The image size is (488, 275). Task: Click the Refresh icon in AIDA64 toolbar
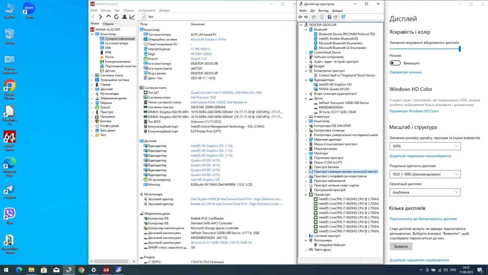coord(116,17)
